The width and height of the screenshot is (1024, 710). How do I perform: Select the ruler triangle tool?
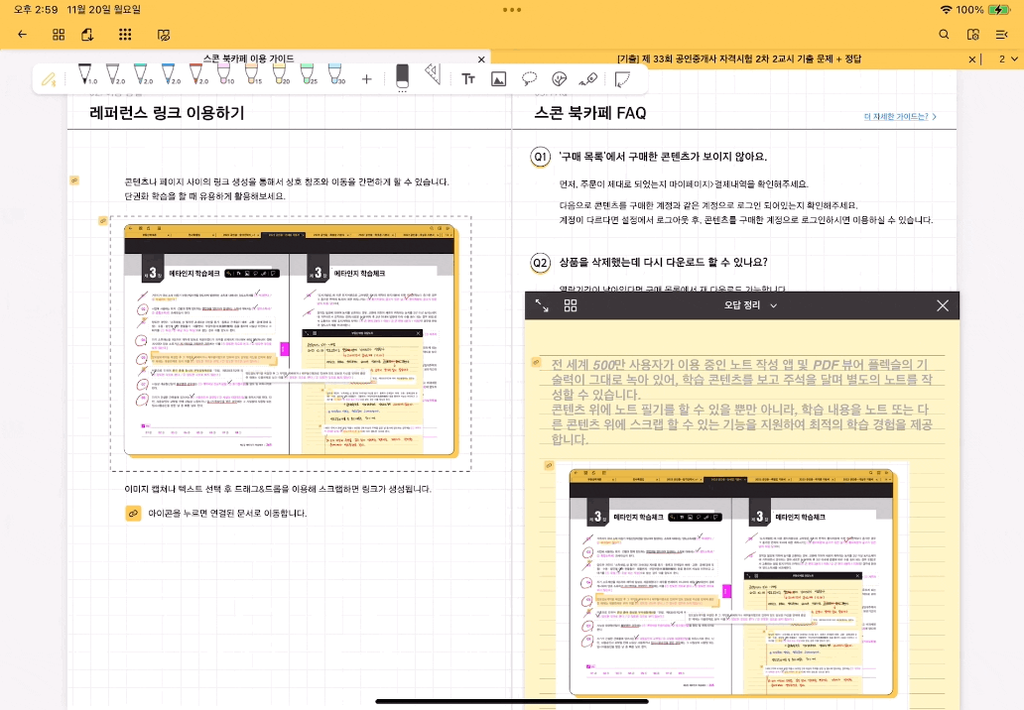(x=433, y=74)
